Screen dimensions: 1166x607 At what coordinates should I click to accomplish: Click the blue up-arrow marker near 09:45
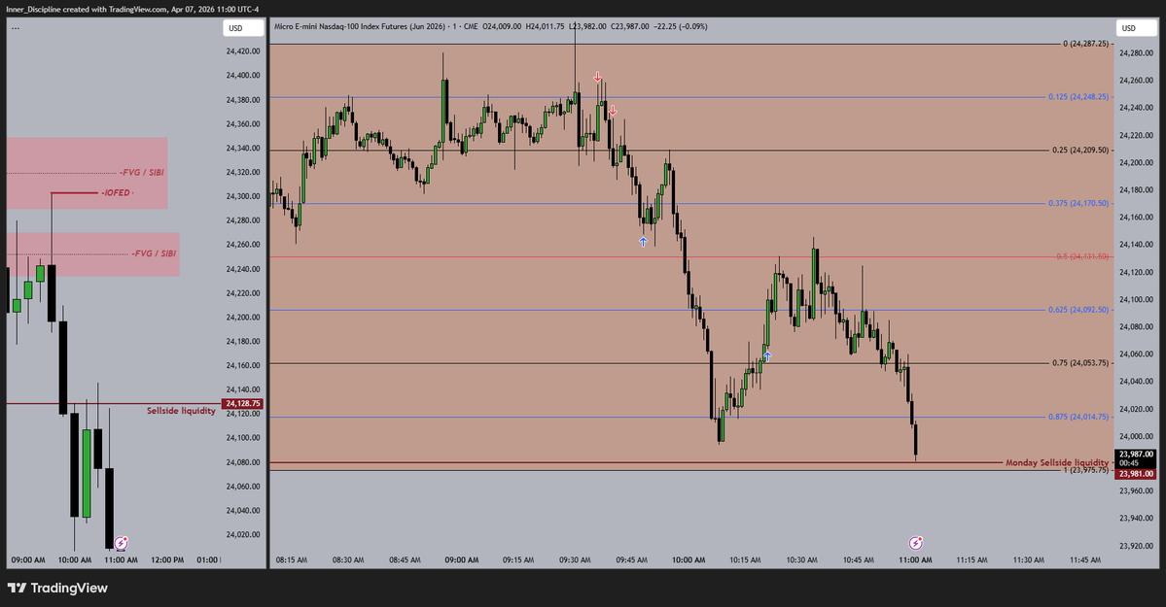(643, 241)
